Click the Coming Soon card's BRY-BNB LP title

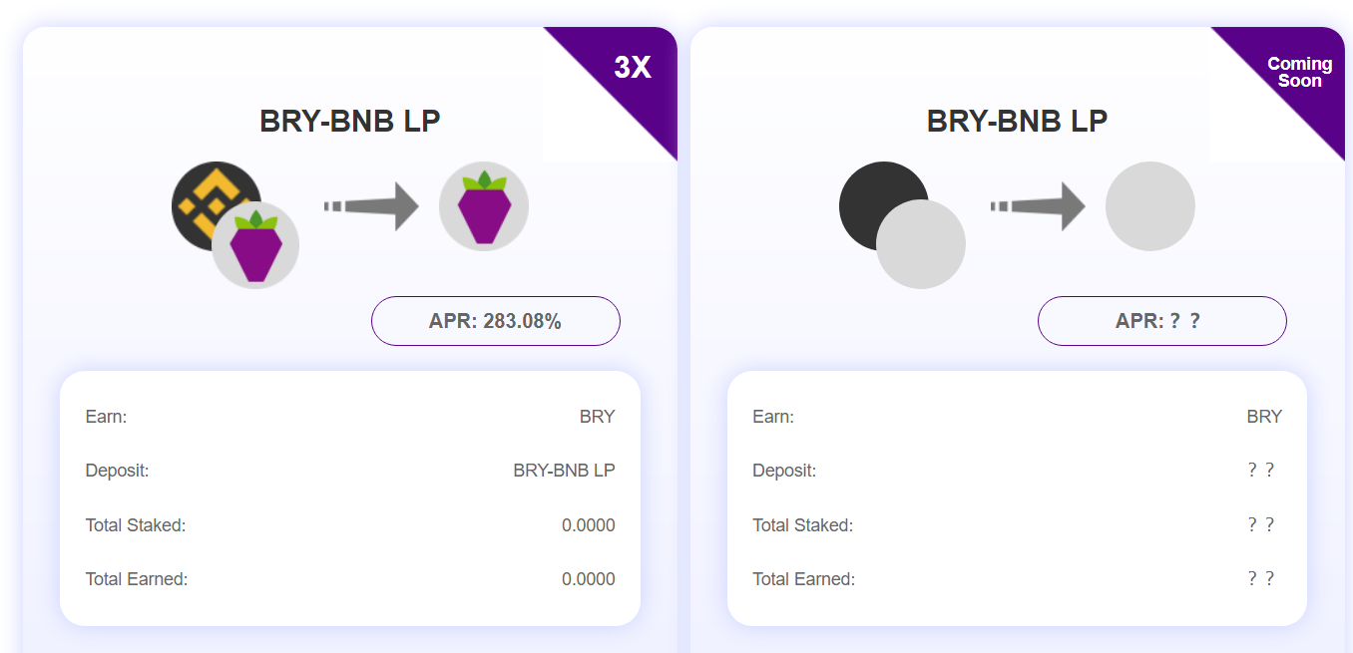click(1017, 122)
